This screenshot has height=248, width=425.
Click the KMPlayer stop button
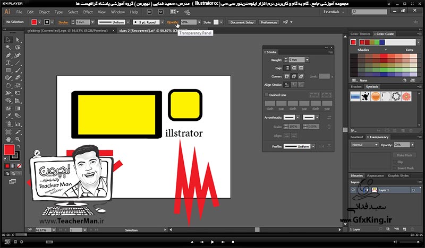point(233,242)
